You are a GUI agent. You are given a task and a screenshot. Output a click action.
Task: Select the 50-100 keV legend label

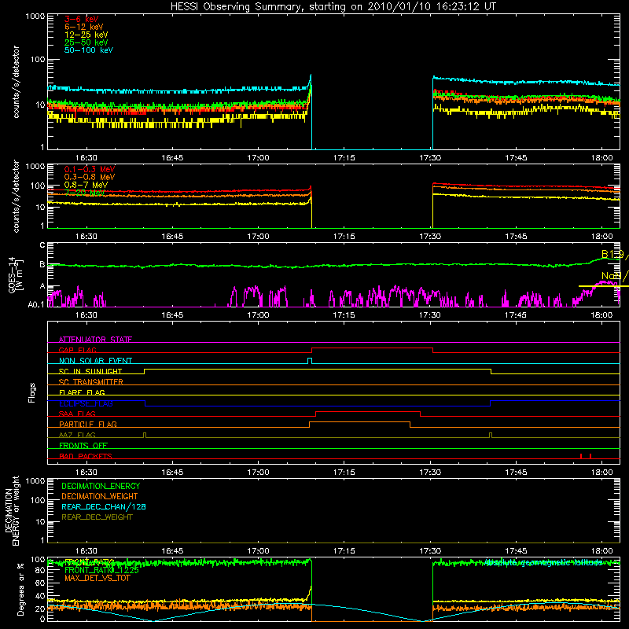89,50
